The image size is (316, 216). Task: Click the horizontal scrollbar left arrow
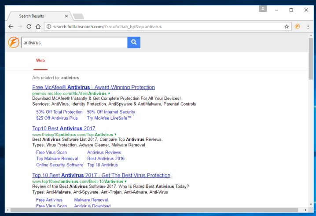coord(7,210)
